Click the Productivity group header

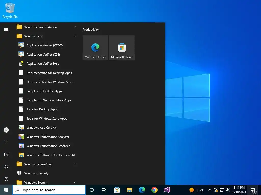coord(90,30)
